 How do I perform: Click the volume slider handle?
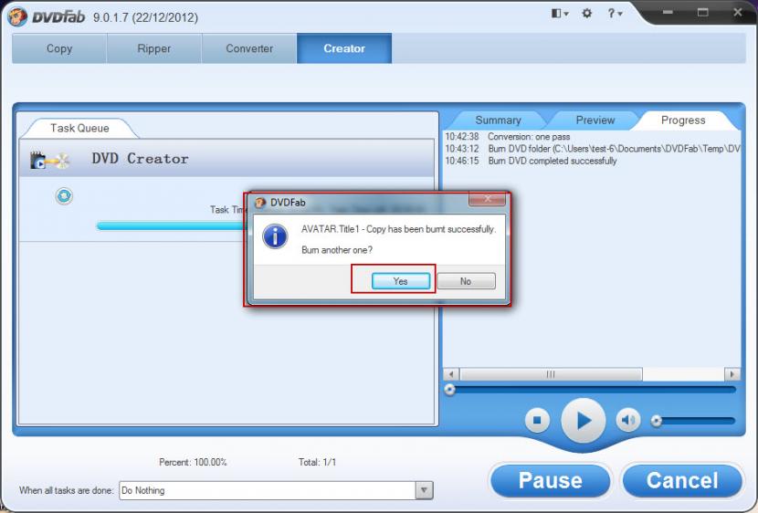pyautogui.click(x=656, y=421)
